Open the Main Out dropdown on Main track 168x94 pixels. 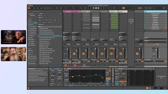point(155,42)
